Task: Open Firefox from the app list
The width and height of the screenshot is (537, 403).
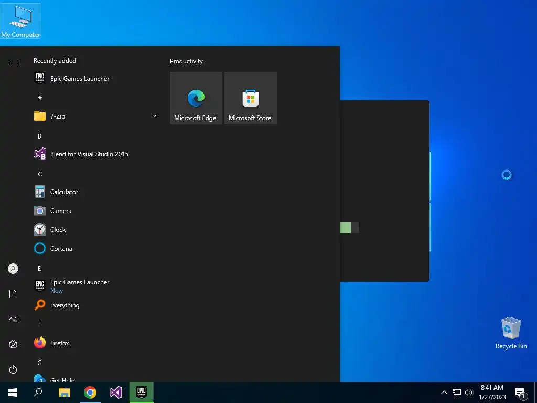Action: click(95, 343)
